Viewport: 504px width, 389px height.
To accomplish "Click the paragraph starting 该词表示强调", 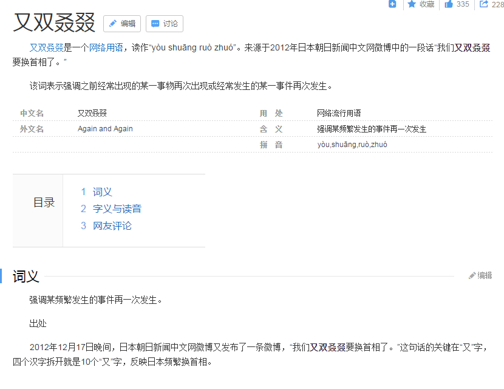I will (x=181, y=86).
